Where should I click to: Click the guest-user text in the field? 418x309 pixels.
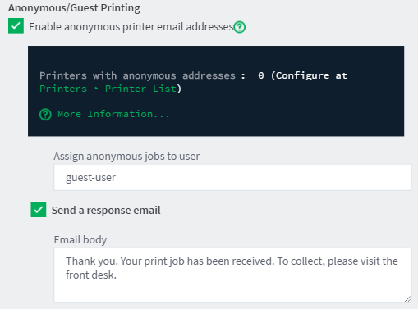[x=90, y=178]
